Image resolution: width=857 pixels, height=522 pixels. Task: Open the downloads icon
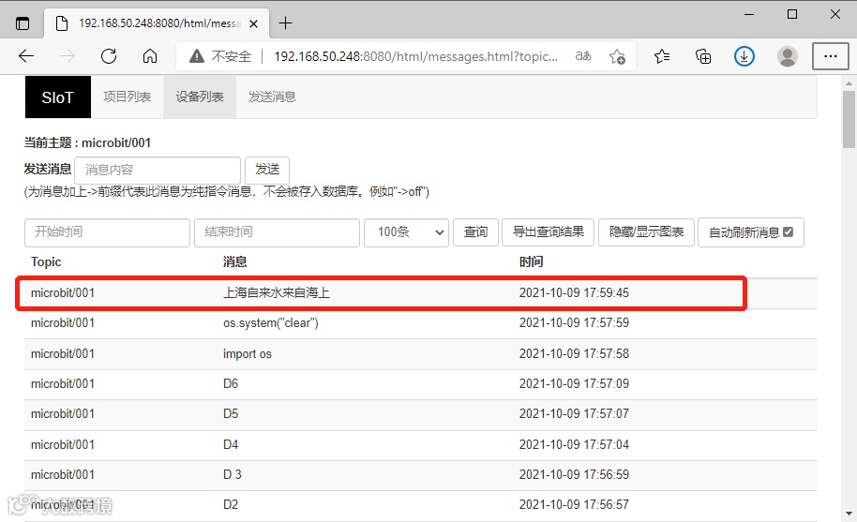[x=744, y=55]
